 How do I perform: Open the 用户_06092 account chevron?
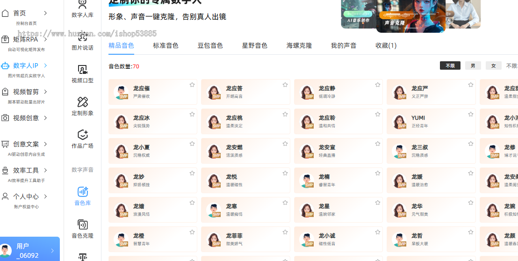coord(52,251)
